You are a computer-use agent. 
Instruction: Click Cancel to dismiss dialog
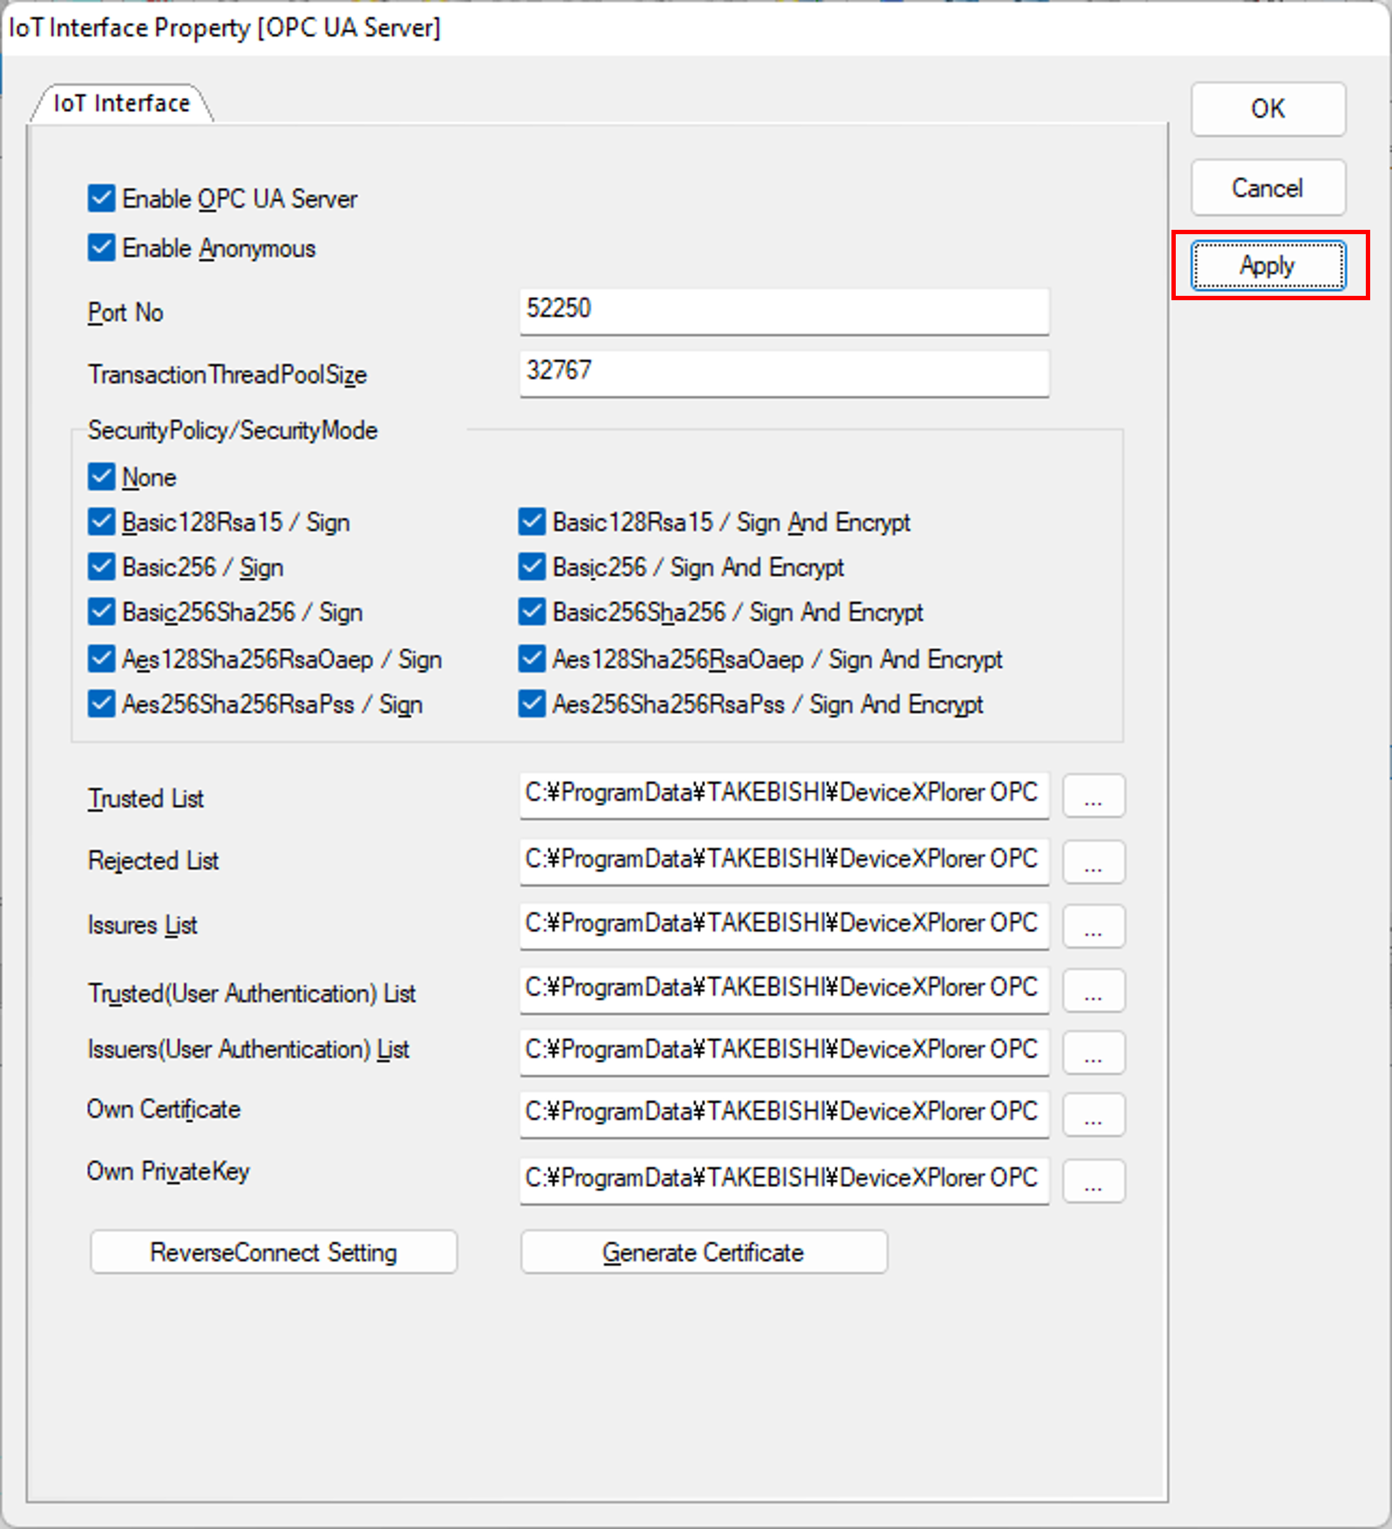click(1267, 187)
